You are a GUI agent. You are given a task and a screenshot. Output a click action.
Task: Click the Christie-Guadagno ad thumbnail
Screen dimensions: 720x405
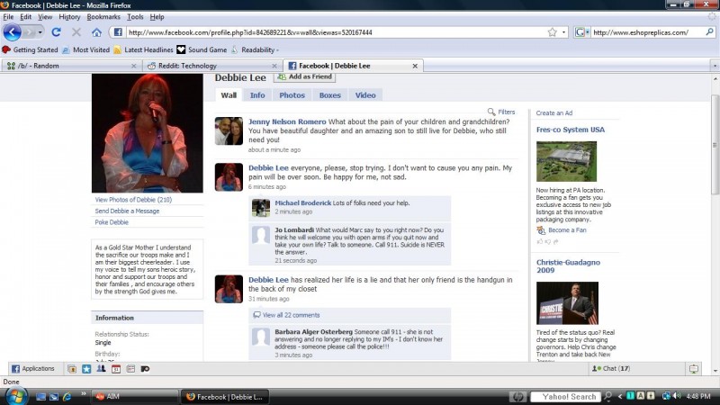point(567,303)
